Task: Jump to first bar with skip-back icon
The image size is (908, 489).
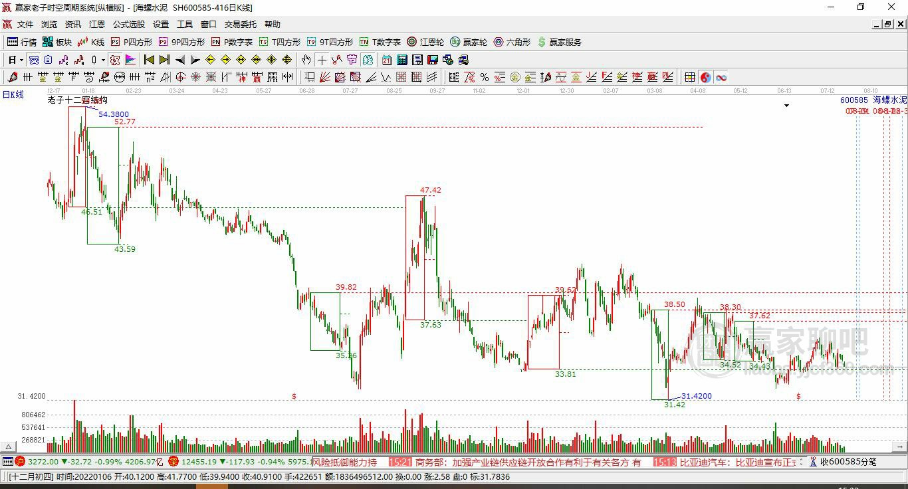Action: click(x=150, y=60)
